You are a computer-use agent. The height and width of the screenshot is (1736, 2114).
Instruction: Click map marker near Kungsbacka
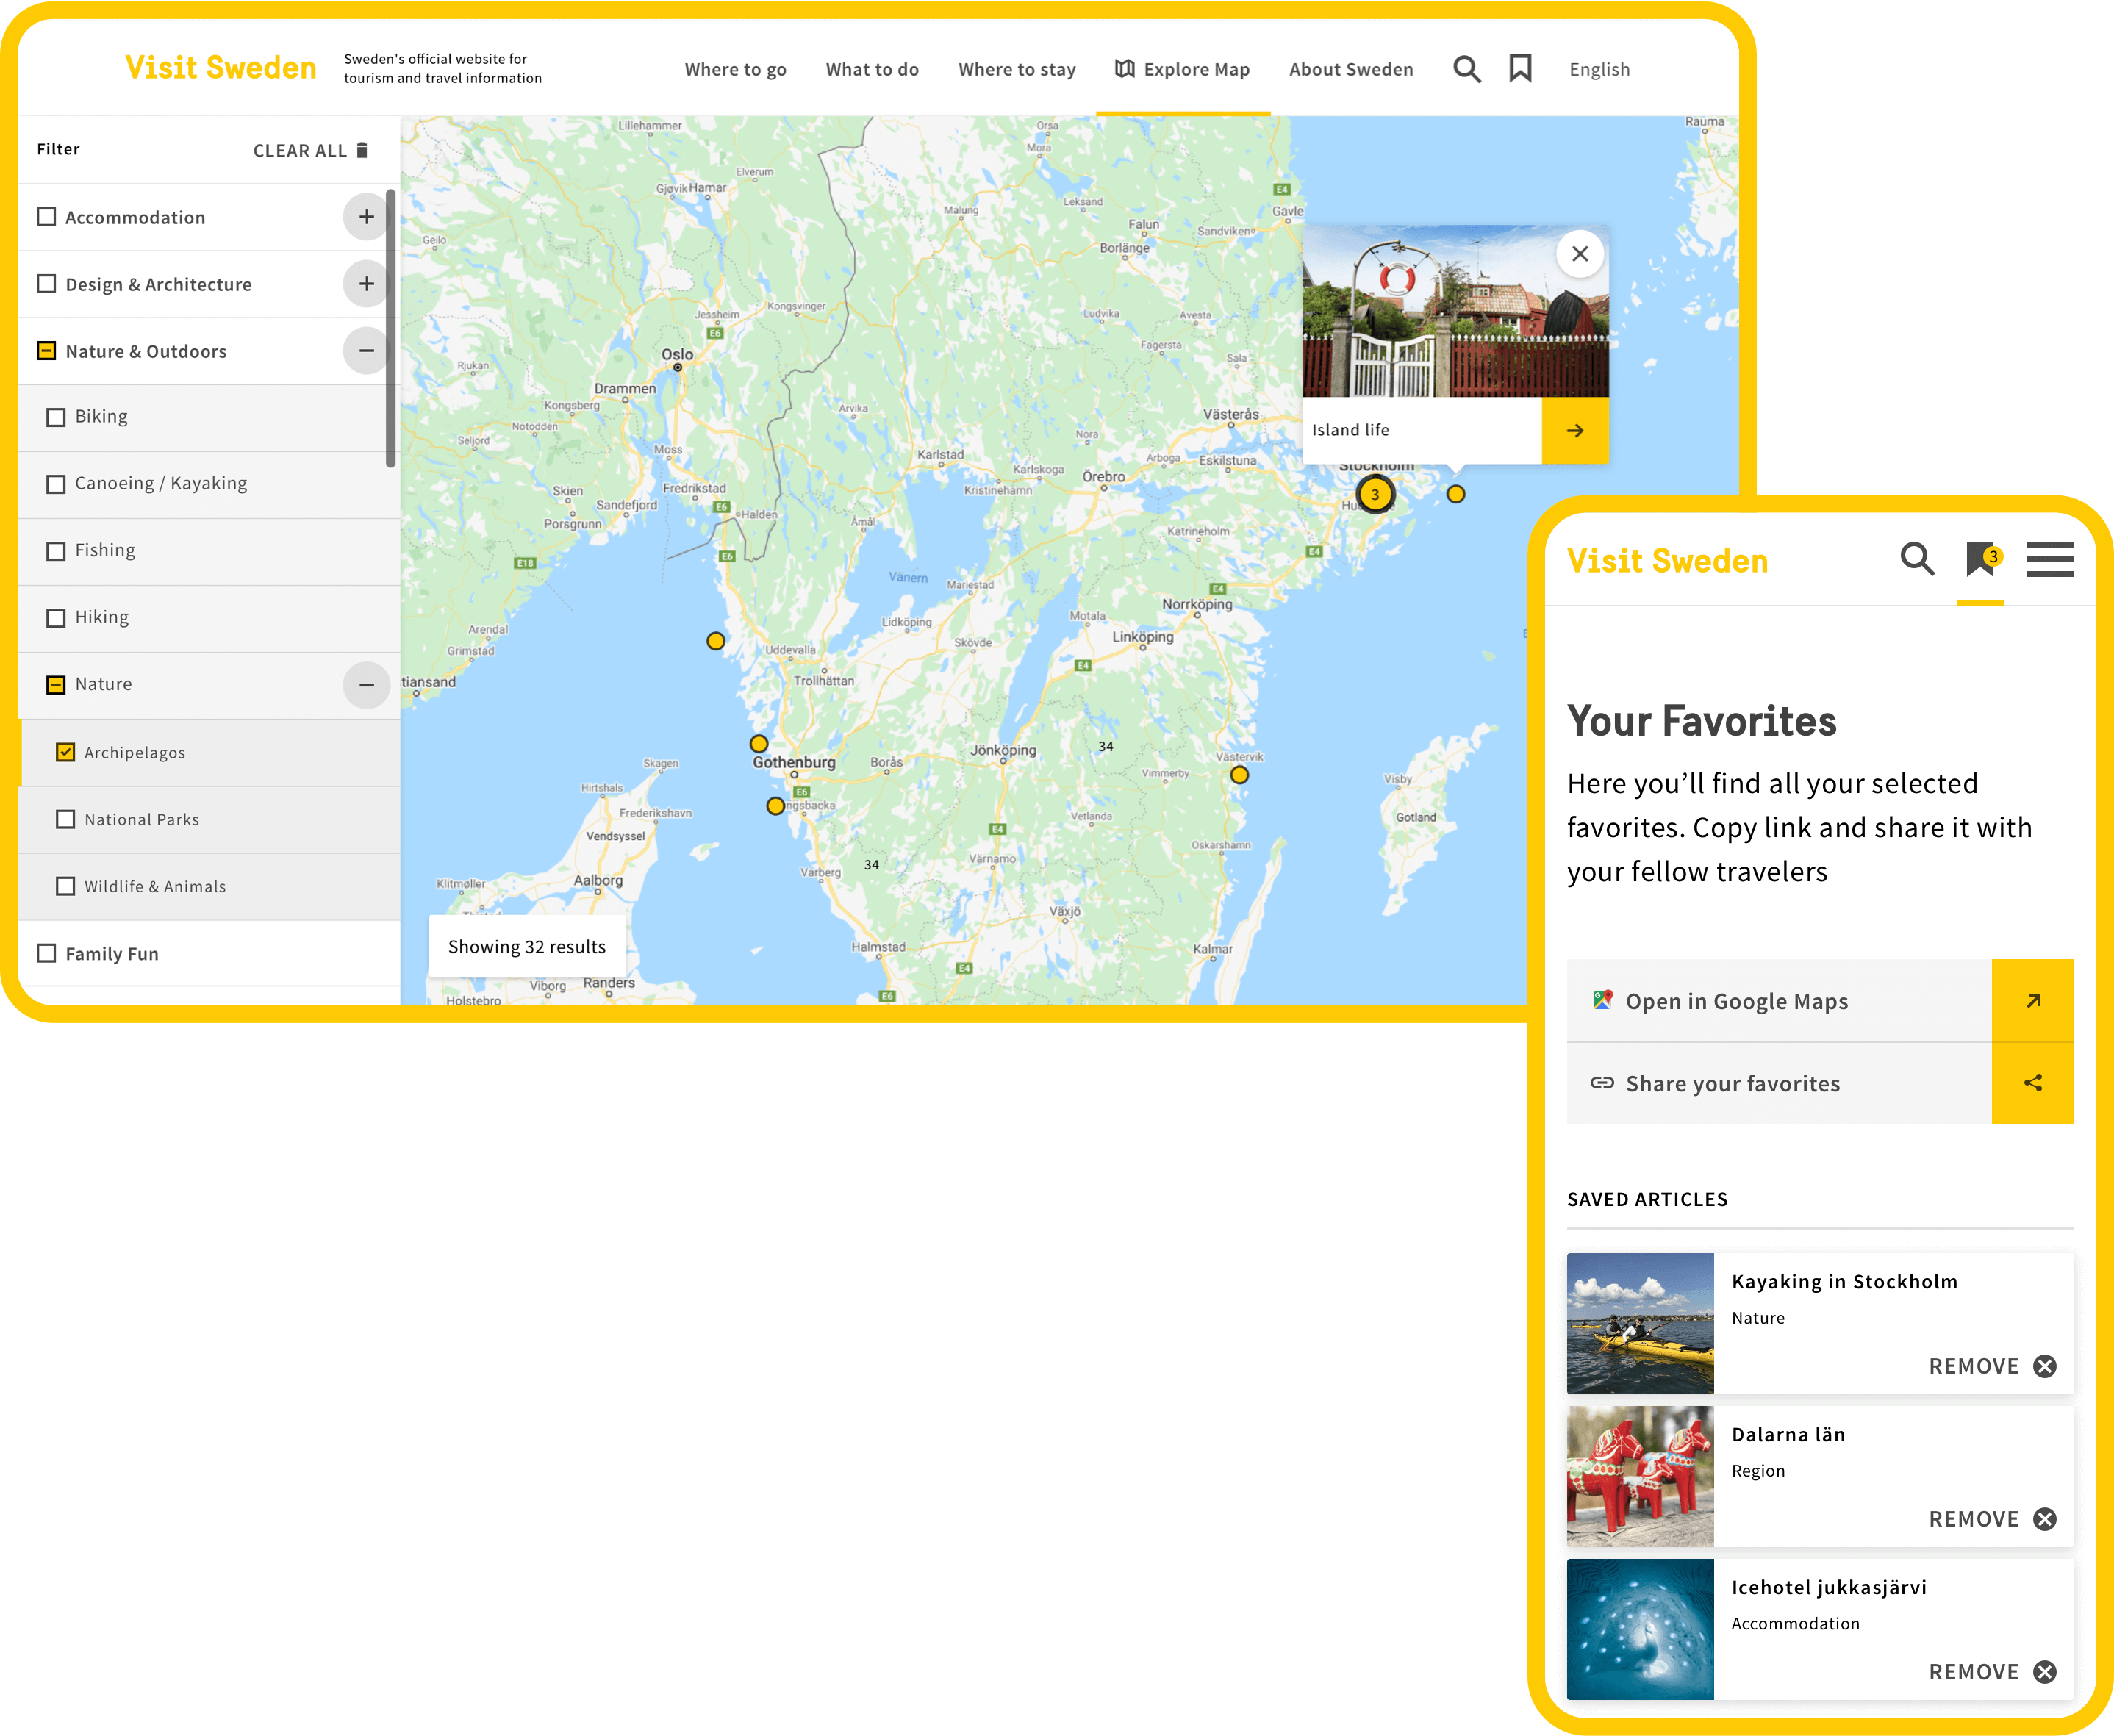(775, 806)
